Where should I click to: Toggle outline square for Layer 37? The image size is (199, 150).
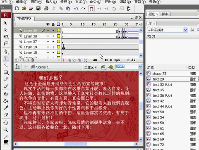(x=58, y=41)
